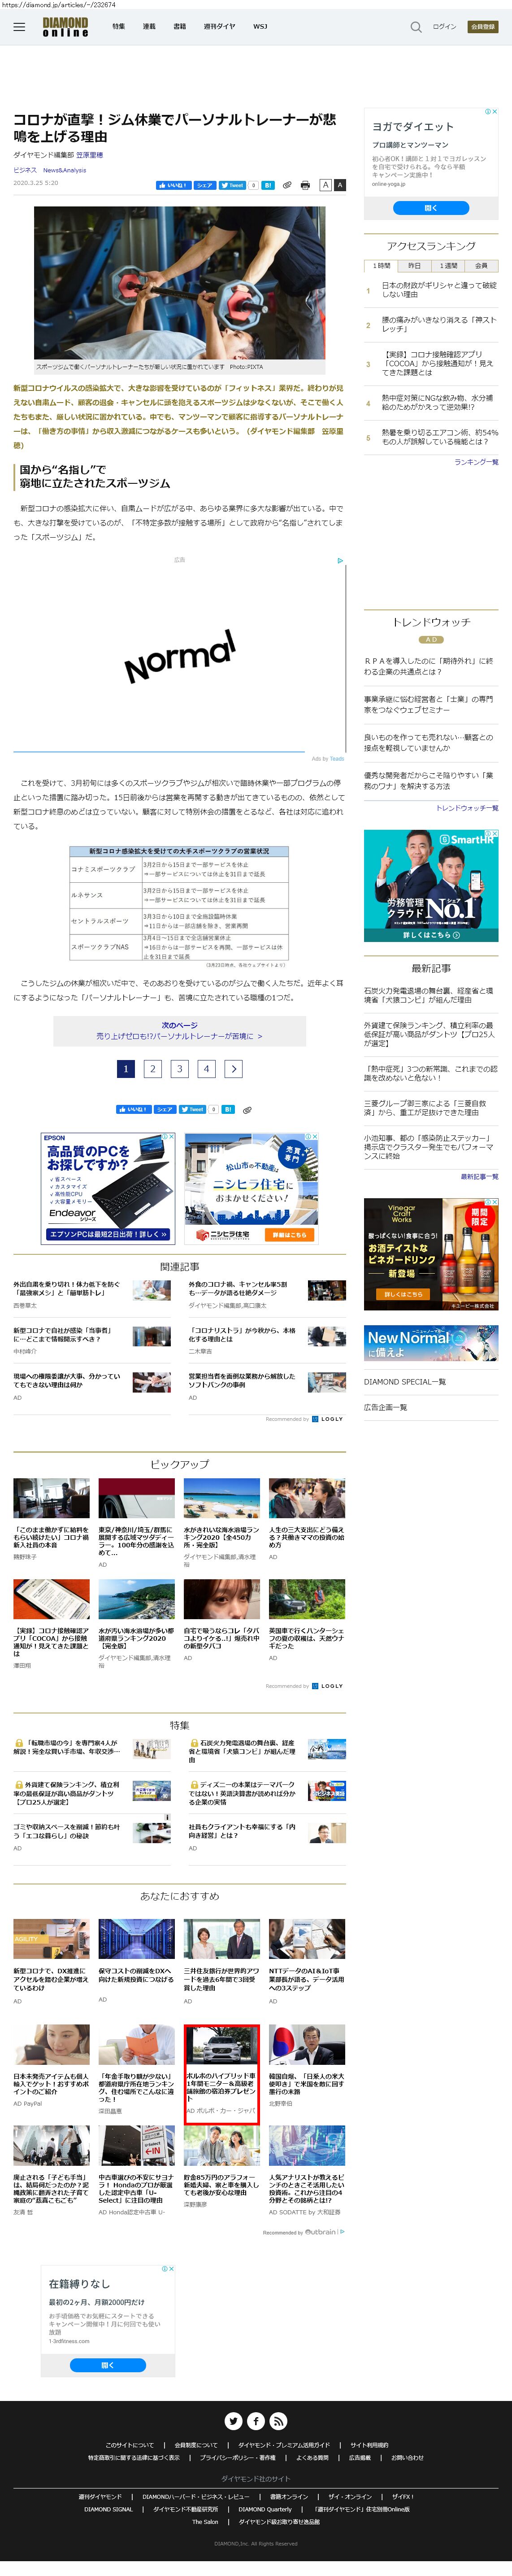Click the News&Analysis category link
This screenshot has width=512, height=2576.
coord(65,170)
